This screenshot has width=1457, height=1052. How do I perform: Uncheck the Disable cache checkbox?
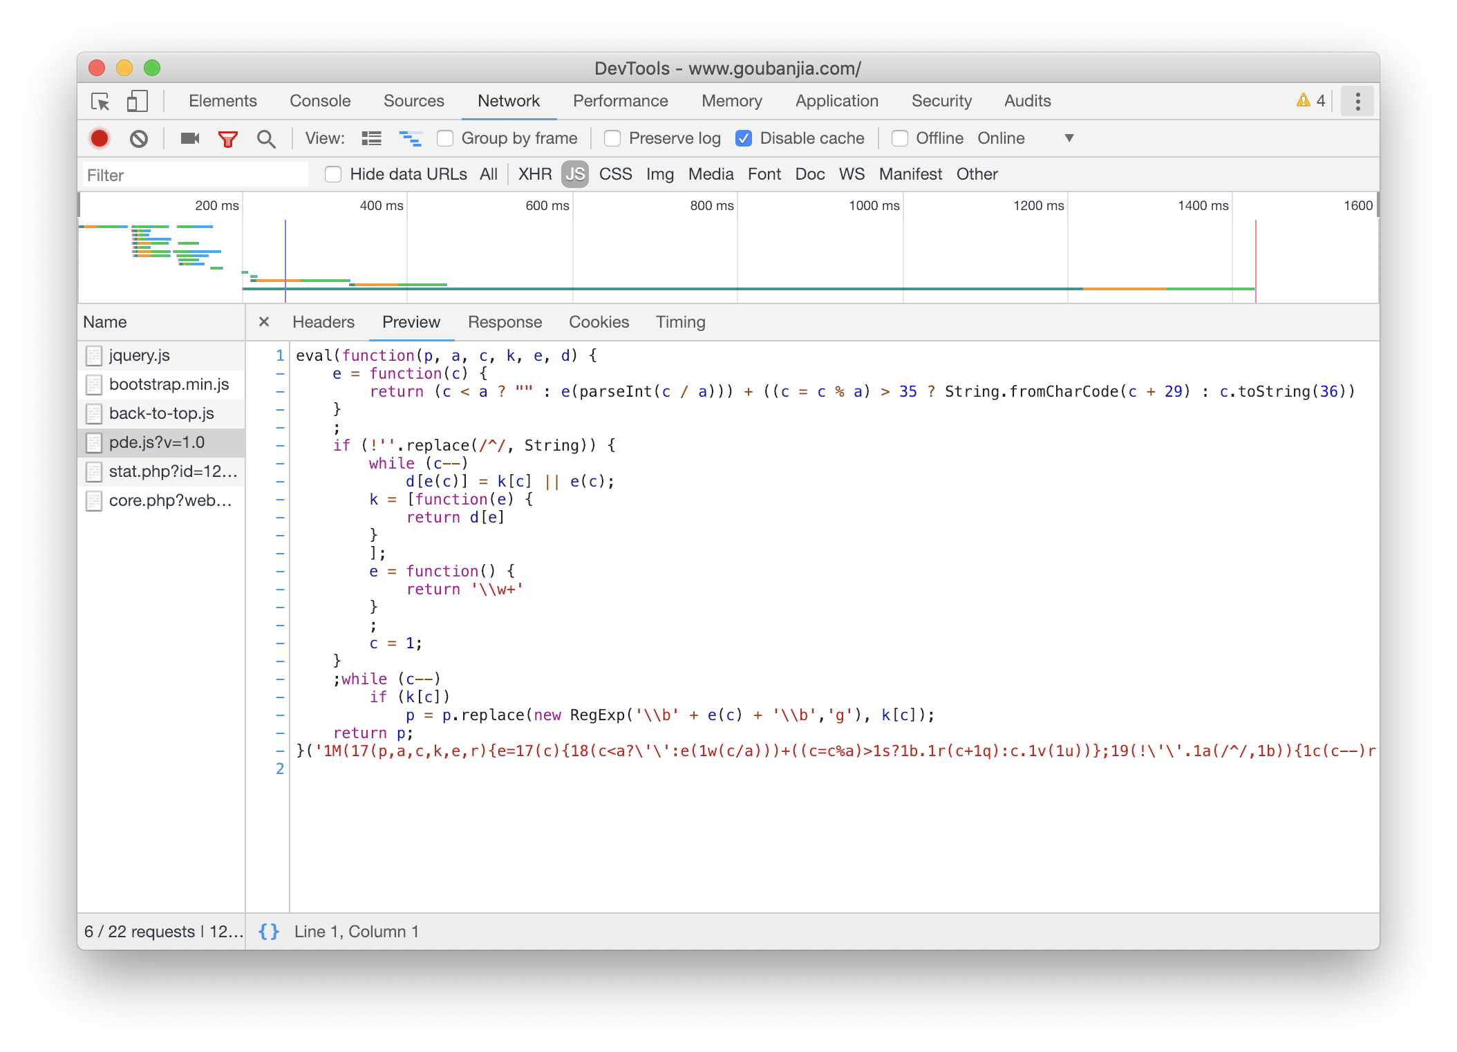[744, 138]
